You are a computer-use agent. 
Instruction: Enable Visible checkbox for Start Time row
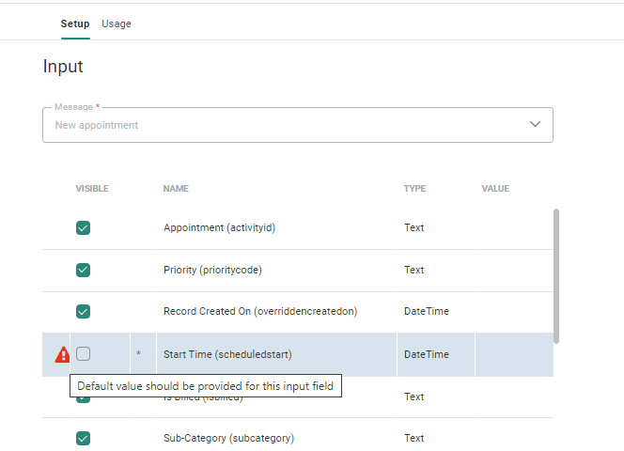tap(84, 354)
